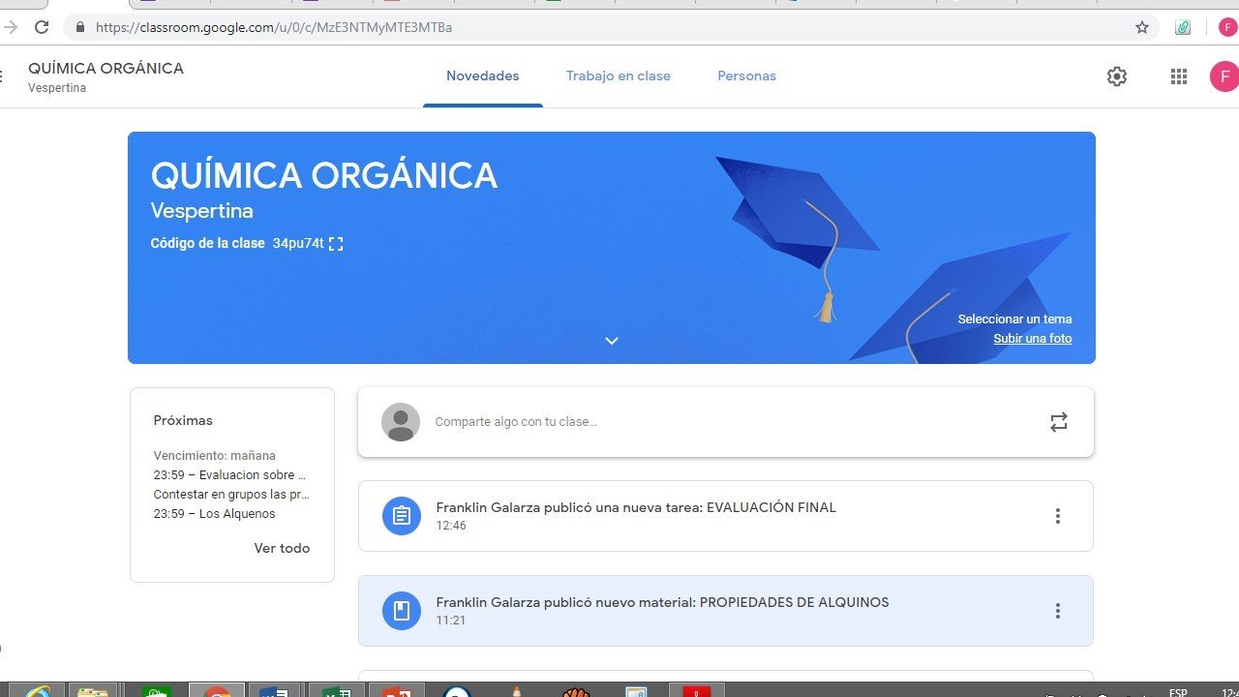The width and height of the screenshot is (1239, 697).
Task: Click Subir una foto link
Action: (1032, 338)
